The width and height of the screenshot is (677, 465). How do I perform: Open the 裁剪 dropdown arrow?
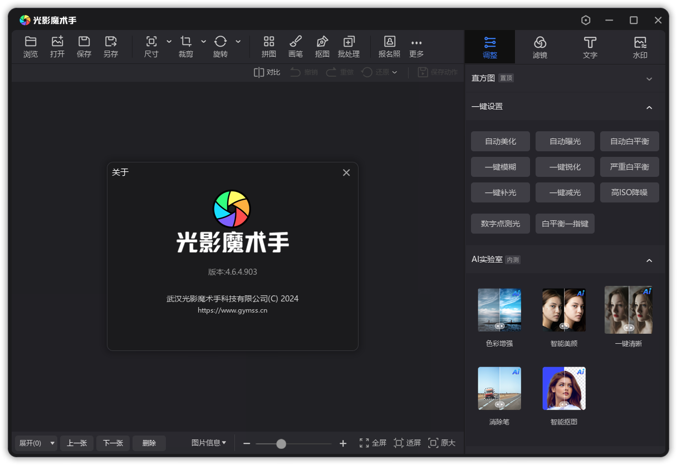204,42
